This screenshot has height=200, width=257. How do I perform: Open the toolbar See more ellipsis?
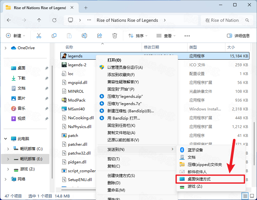(x=187, y=36)
